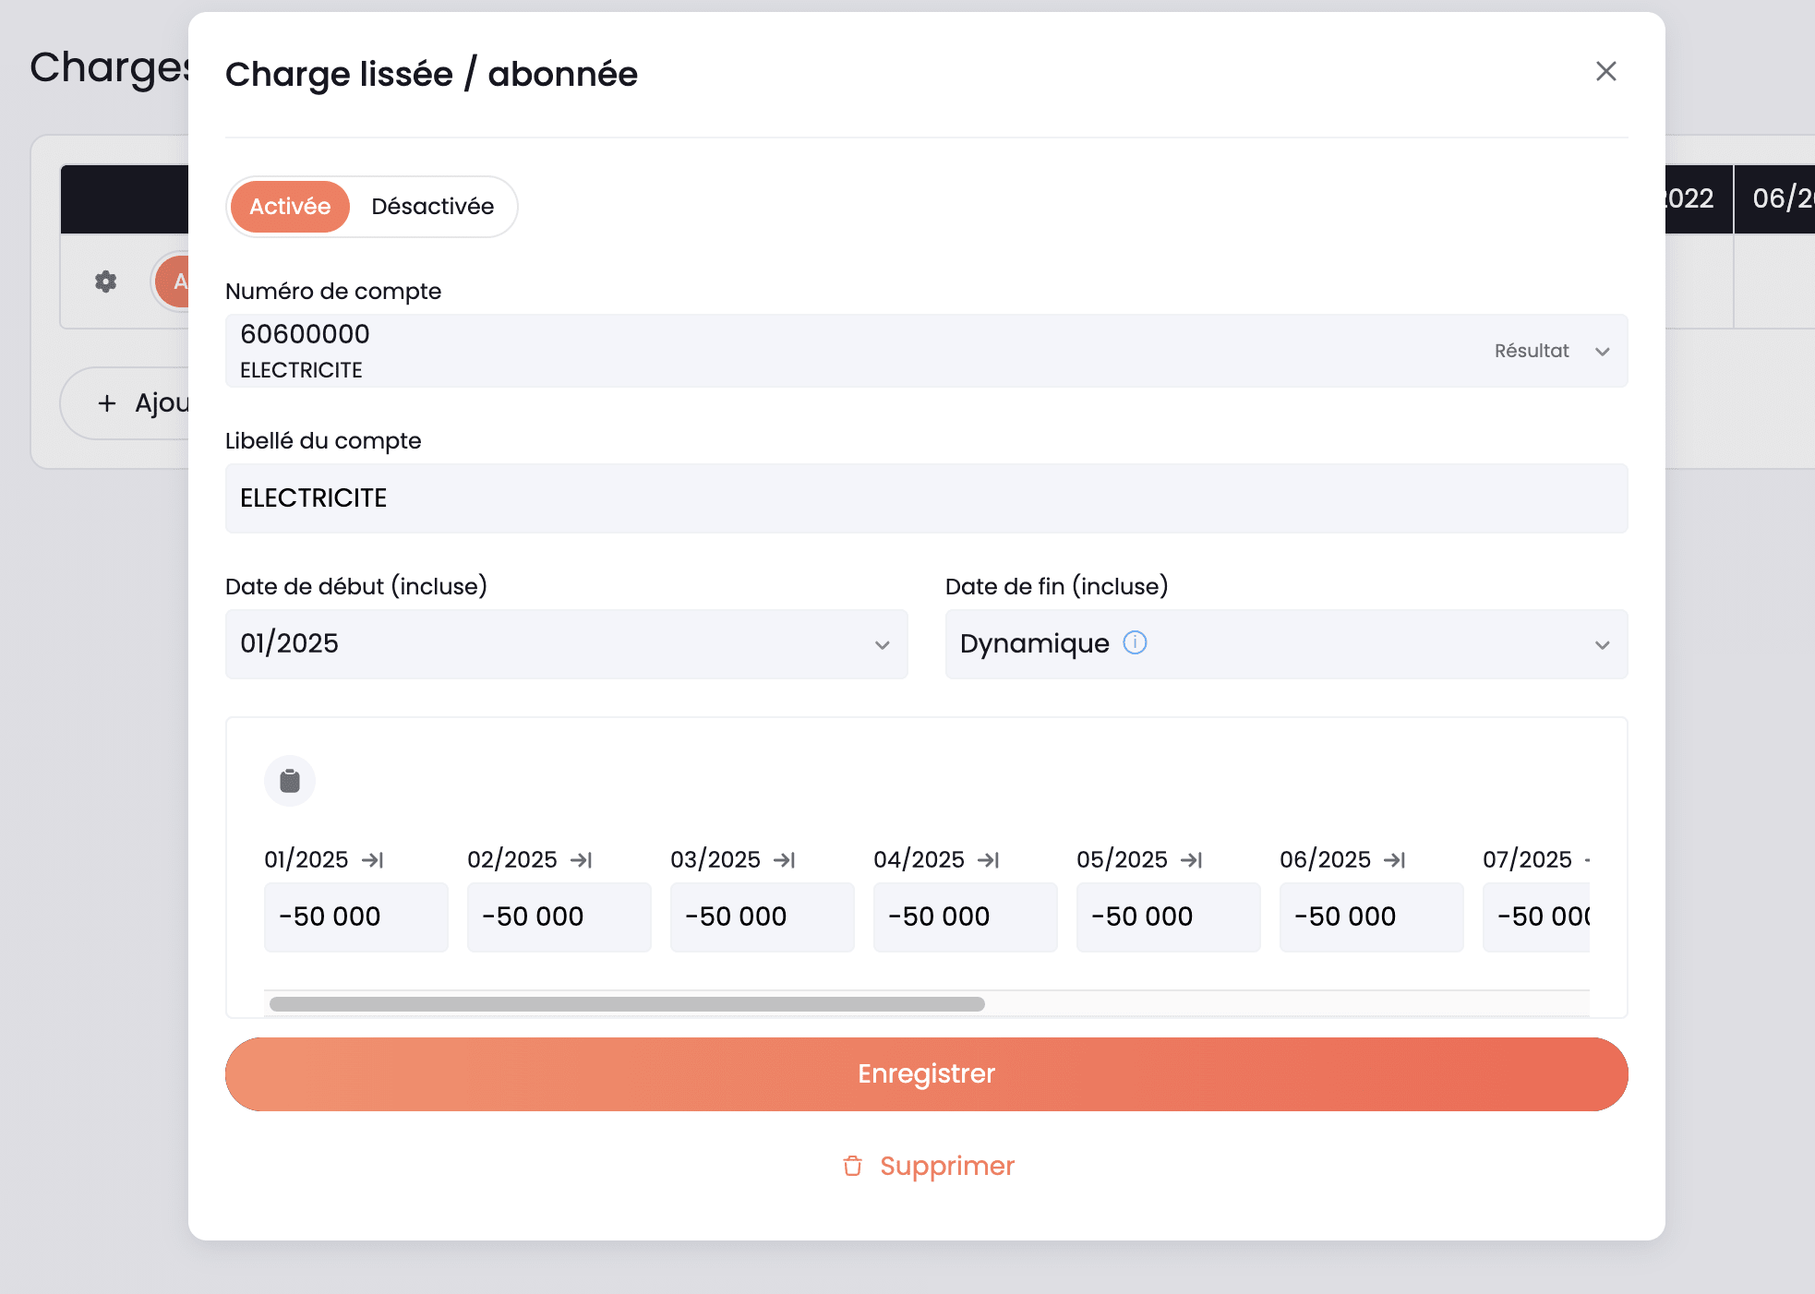Click propagate arrow next to 05/2025
This screenshot has height=1294, width=1815.
[x=1191, y=860]
